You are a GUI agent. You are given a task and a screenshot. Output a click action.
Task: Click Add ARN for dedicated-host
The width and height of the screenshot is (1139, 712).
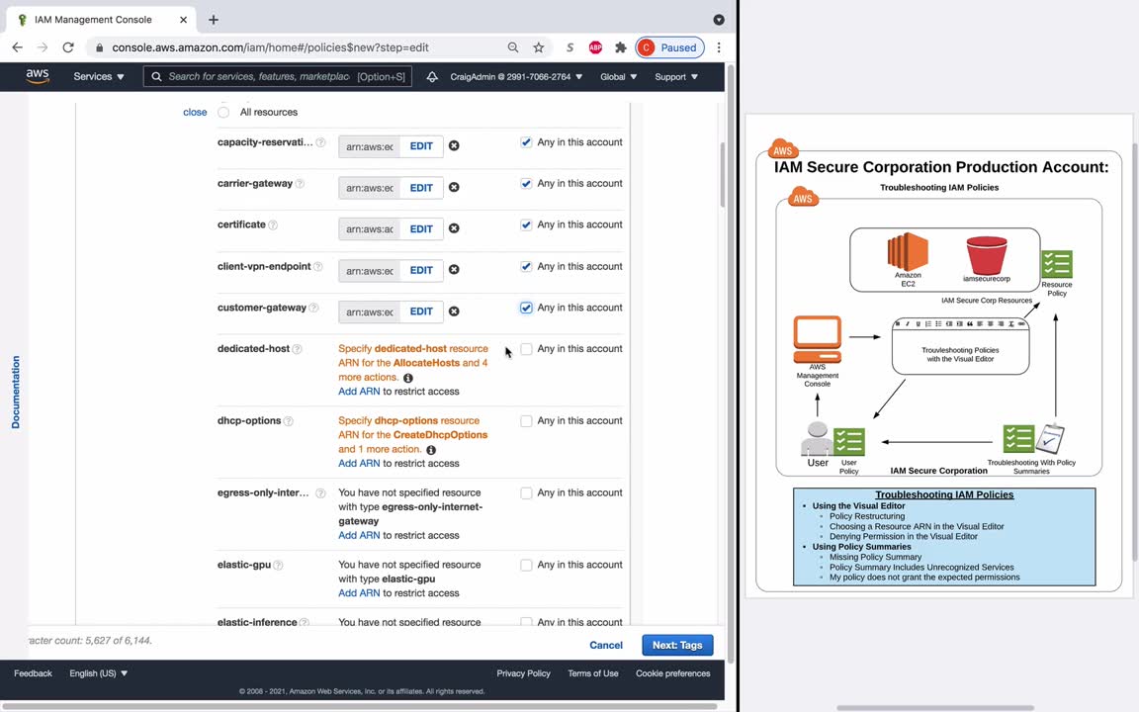[x=359, y=391]
